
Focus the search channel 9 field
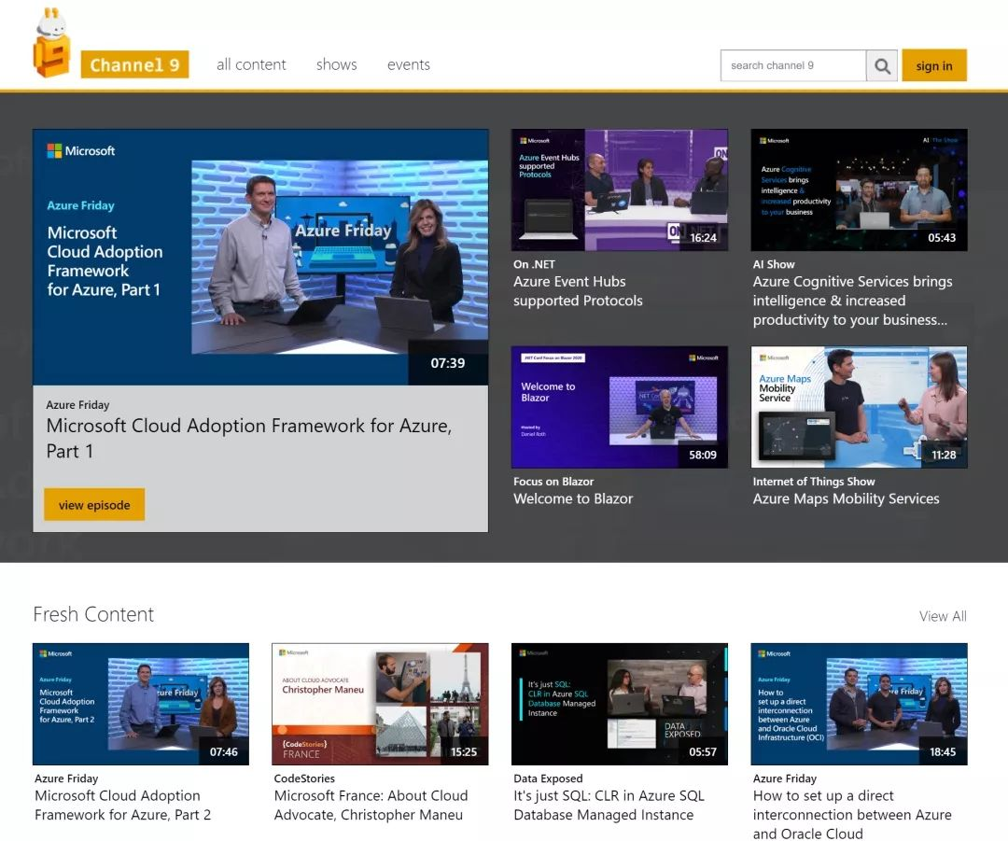click(793, 65)
